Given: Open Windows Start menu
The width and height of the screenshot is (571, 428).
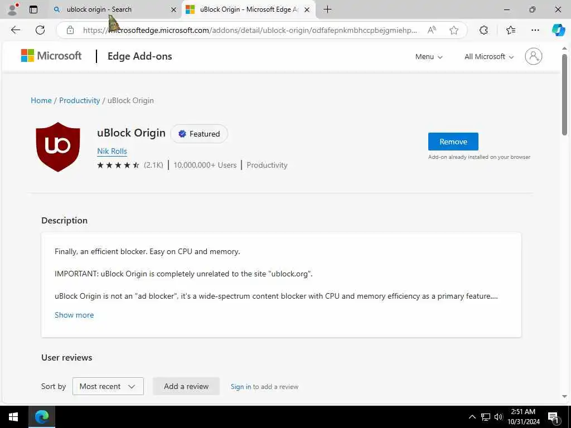Looking at the screenshot, I should (13, 417).
